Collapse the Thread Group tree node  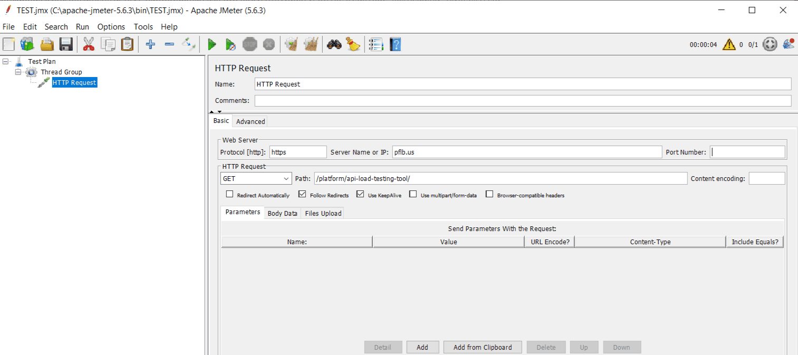click(x=18, y=72)
